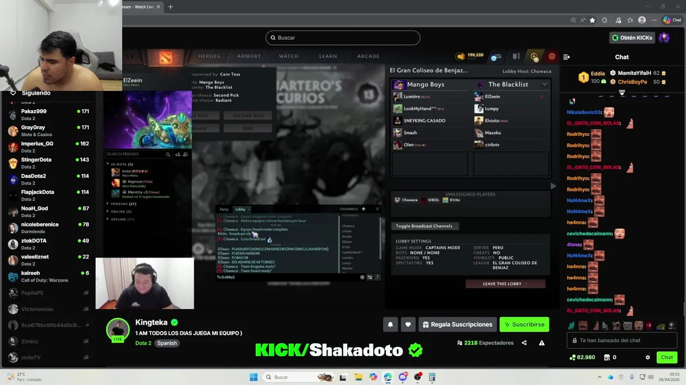This screenshot has height=385, width=686.
Task: Open nicoleberenice channel in sidebar
Action: 48,228
